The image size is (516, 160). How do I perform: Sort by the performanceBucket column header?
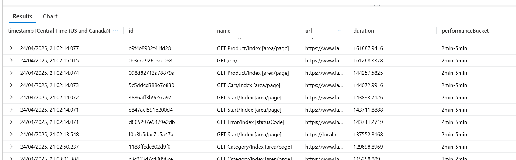point(465,31)
